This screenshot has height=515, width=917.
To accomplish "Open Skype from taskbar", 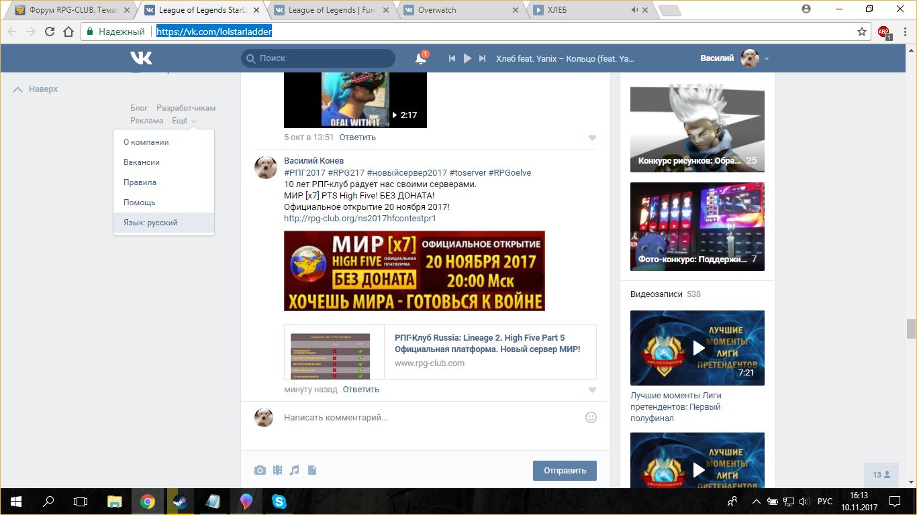I will (x=279, y=501).
